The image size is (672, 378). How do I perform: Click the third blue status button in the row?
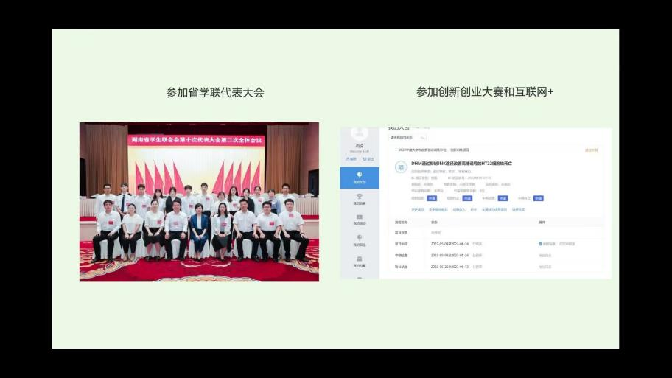[x=503, y=198]
